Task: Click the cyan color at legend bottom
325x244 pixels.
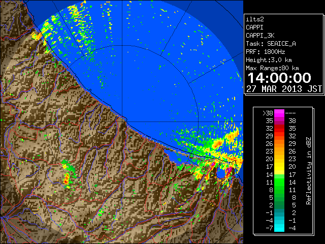Action: pyautogui.click(x=279, y=228)
